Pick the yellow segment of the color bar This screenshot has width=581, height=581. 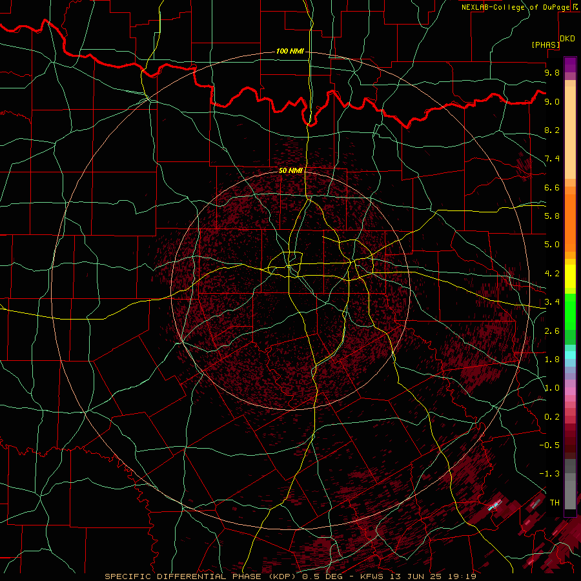[570, 276]
